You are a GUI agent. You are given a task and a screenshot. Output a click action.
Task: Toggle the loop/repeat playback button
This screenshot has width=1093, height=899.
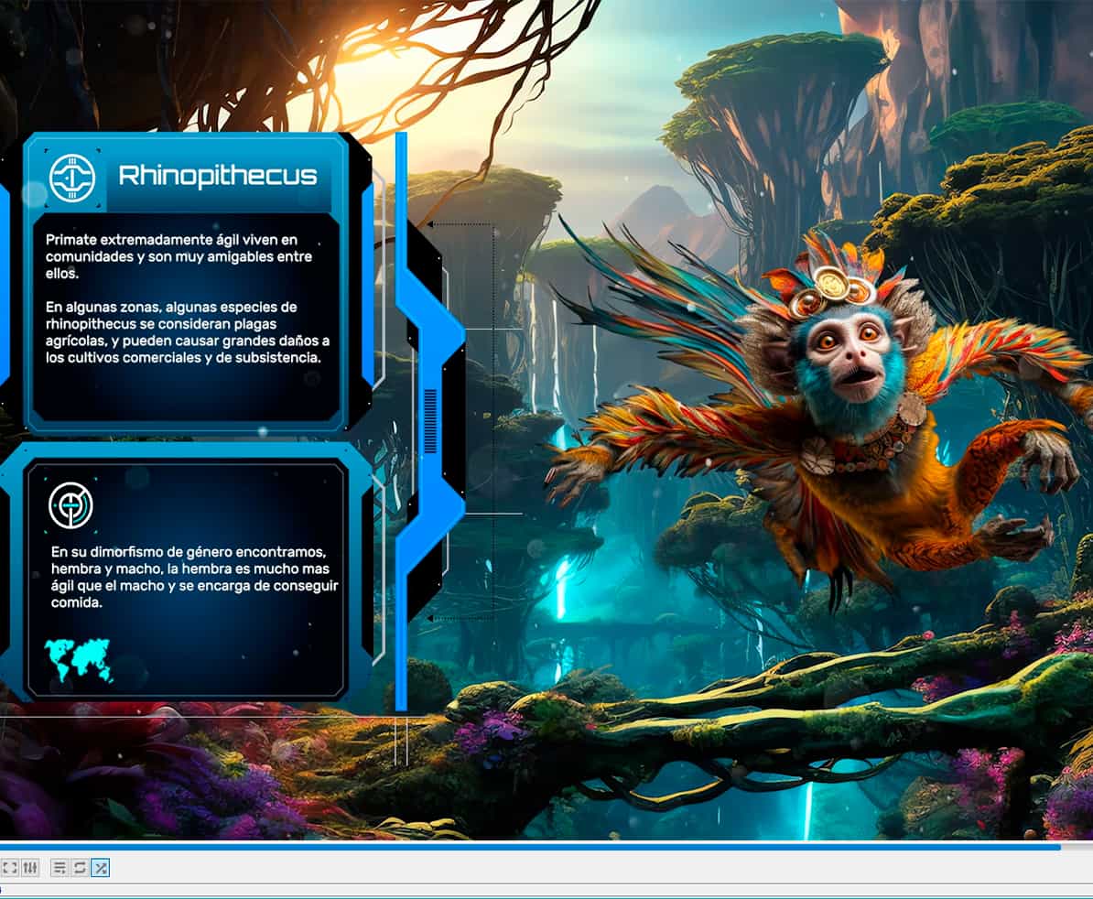pos(80,867)
